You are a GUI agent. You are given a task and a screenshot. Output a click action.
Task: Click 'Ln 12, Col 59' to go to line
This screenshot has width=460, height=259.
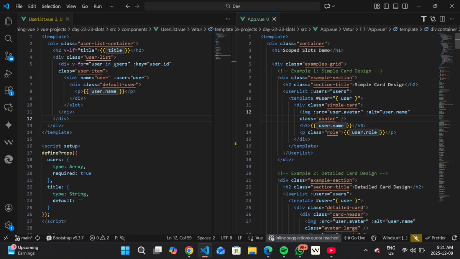179,238
